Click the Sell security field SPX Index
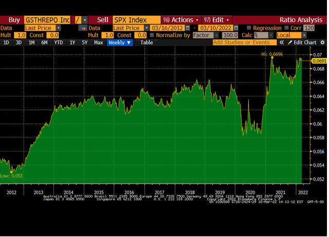Viewport: 329px width, 237px height. click(137, 20)
